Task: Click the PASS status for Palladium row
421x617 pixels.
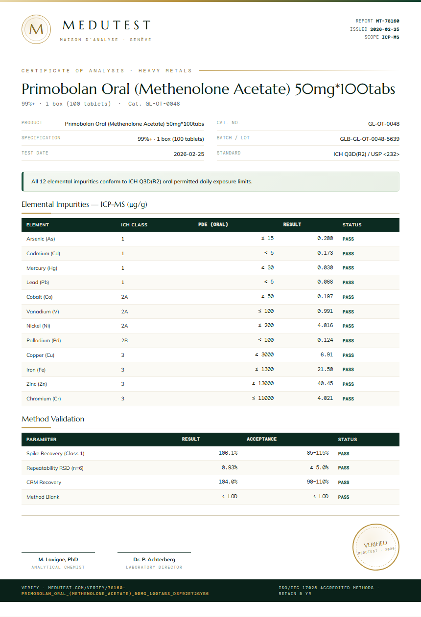Action: coord(348,341)
